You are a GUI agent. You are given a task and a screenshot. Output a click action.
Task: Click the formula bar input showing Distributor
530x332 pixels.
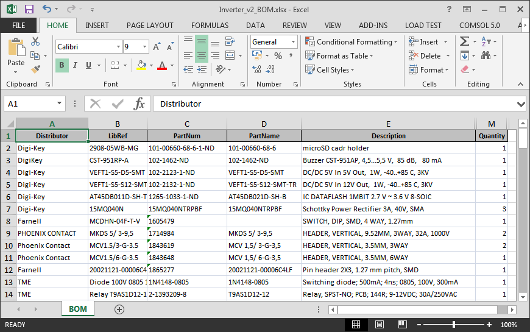(334, 104)
